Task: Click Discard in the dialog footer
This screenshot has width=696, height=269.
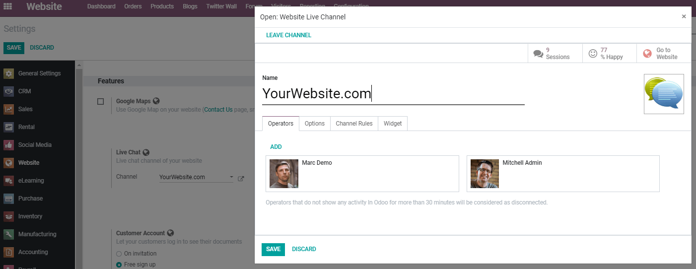Action: pyautogui.click(x=304, y=249)
